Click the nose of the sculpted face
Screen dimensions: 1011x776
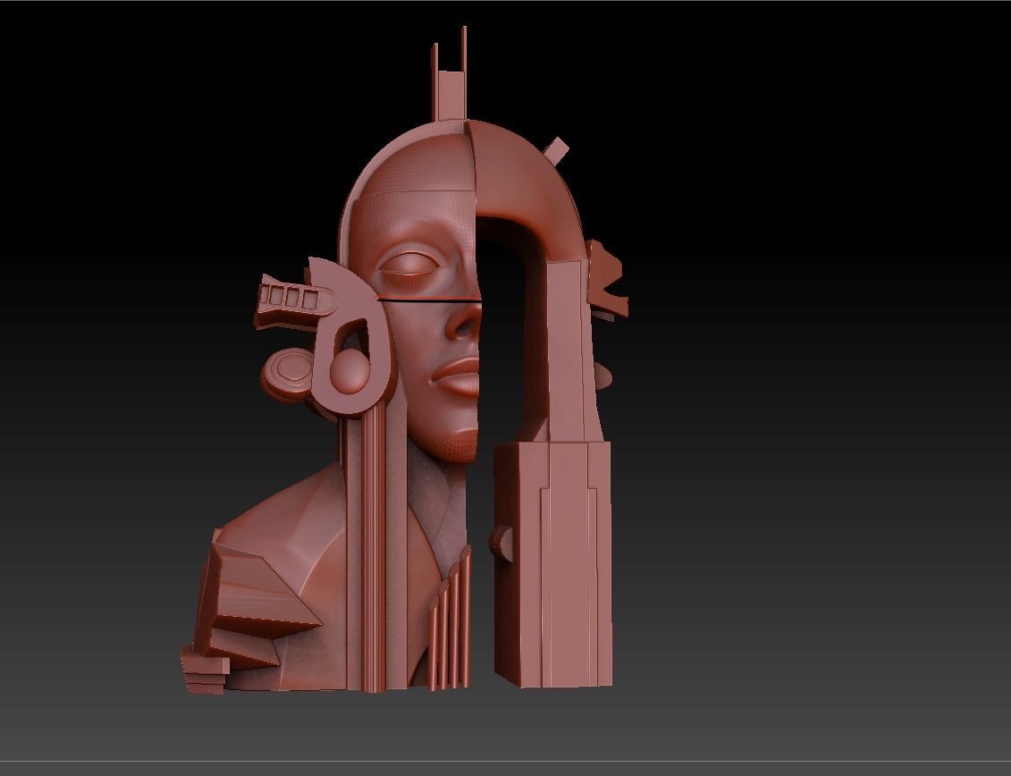463,322
